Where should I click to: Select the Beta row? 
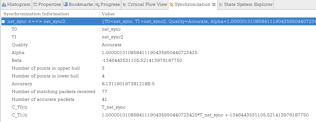click(16, 60)
